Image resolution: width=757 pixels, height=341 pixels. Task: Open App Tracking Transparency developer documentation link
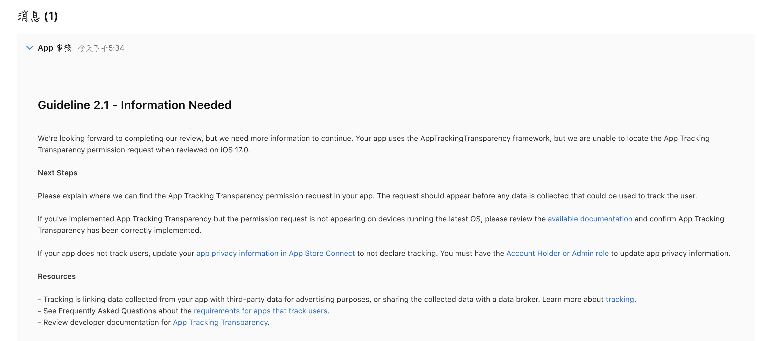[x=220, y=322]
